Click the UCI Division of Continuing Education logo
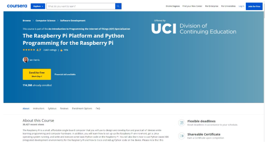The width and height of the screenshot is (265, 149). tap(194, 28)
